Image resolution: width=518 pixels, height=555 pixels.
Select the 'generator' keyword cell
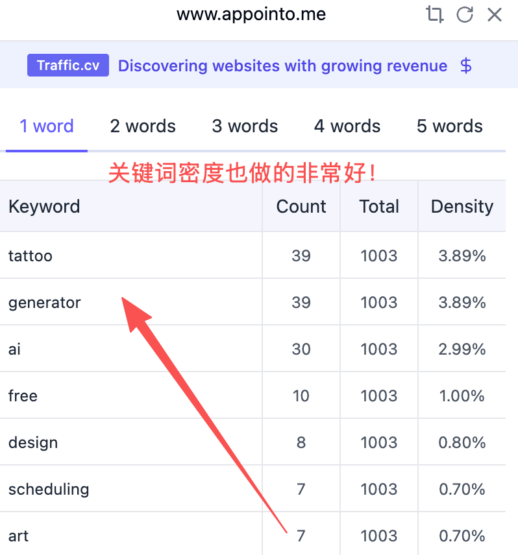45,302
